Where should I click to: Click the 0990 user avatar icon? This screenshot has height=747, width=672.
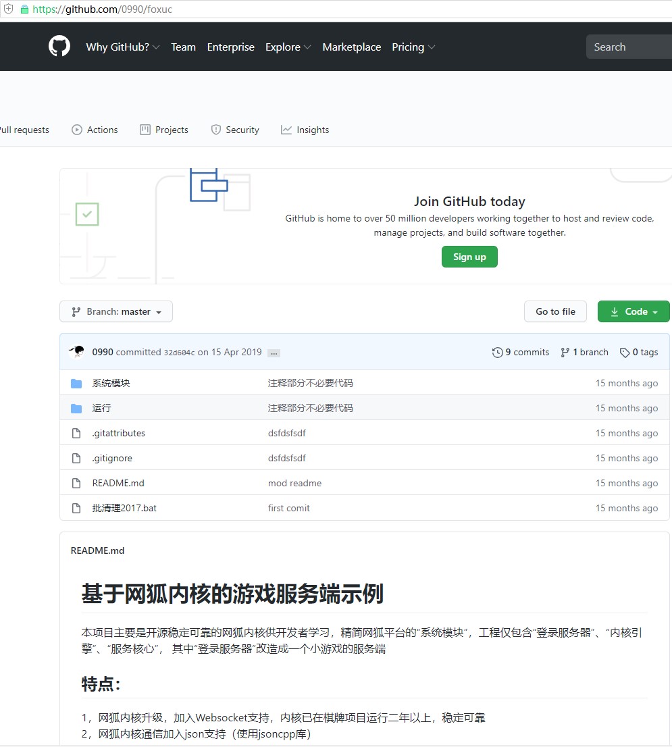77,352
